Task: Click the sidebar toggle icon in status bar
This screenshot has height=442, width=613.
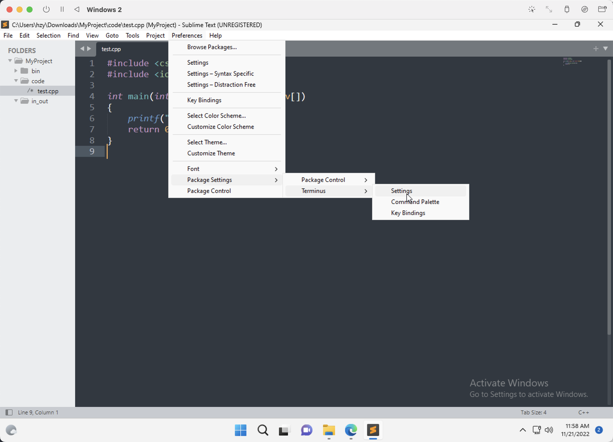Action: point(9,412)
